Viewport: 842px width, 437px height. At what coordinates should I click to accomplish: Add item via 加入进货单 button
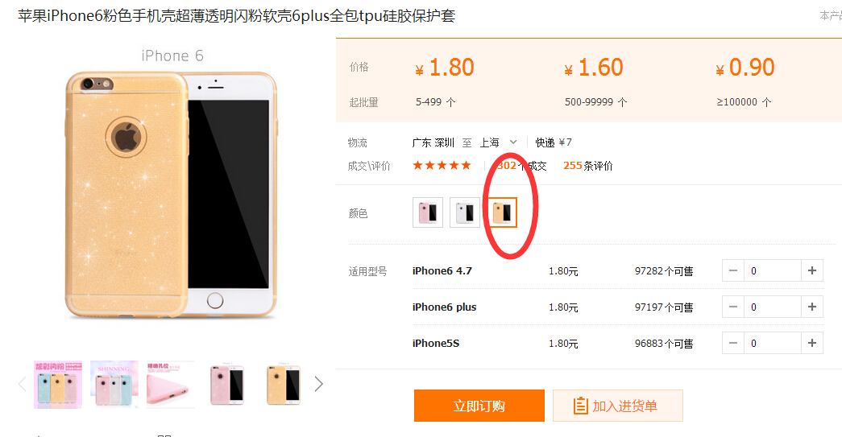click(x=617, y=406)
